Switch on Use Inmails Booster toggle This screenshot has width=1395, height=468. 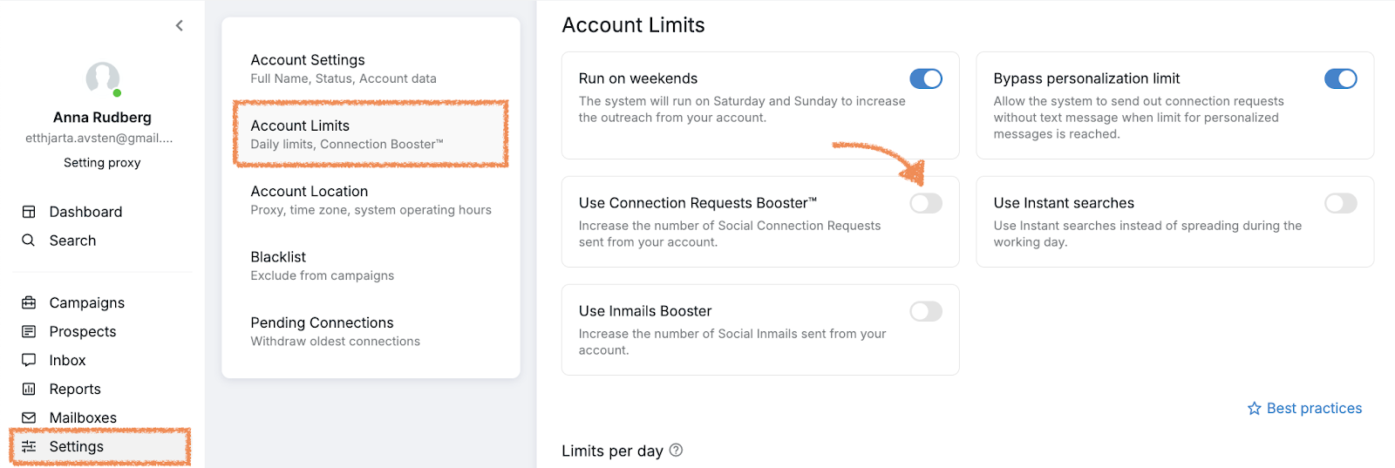click(926, 312)
